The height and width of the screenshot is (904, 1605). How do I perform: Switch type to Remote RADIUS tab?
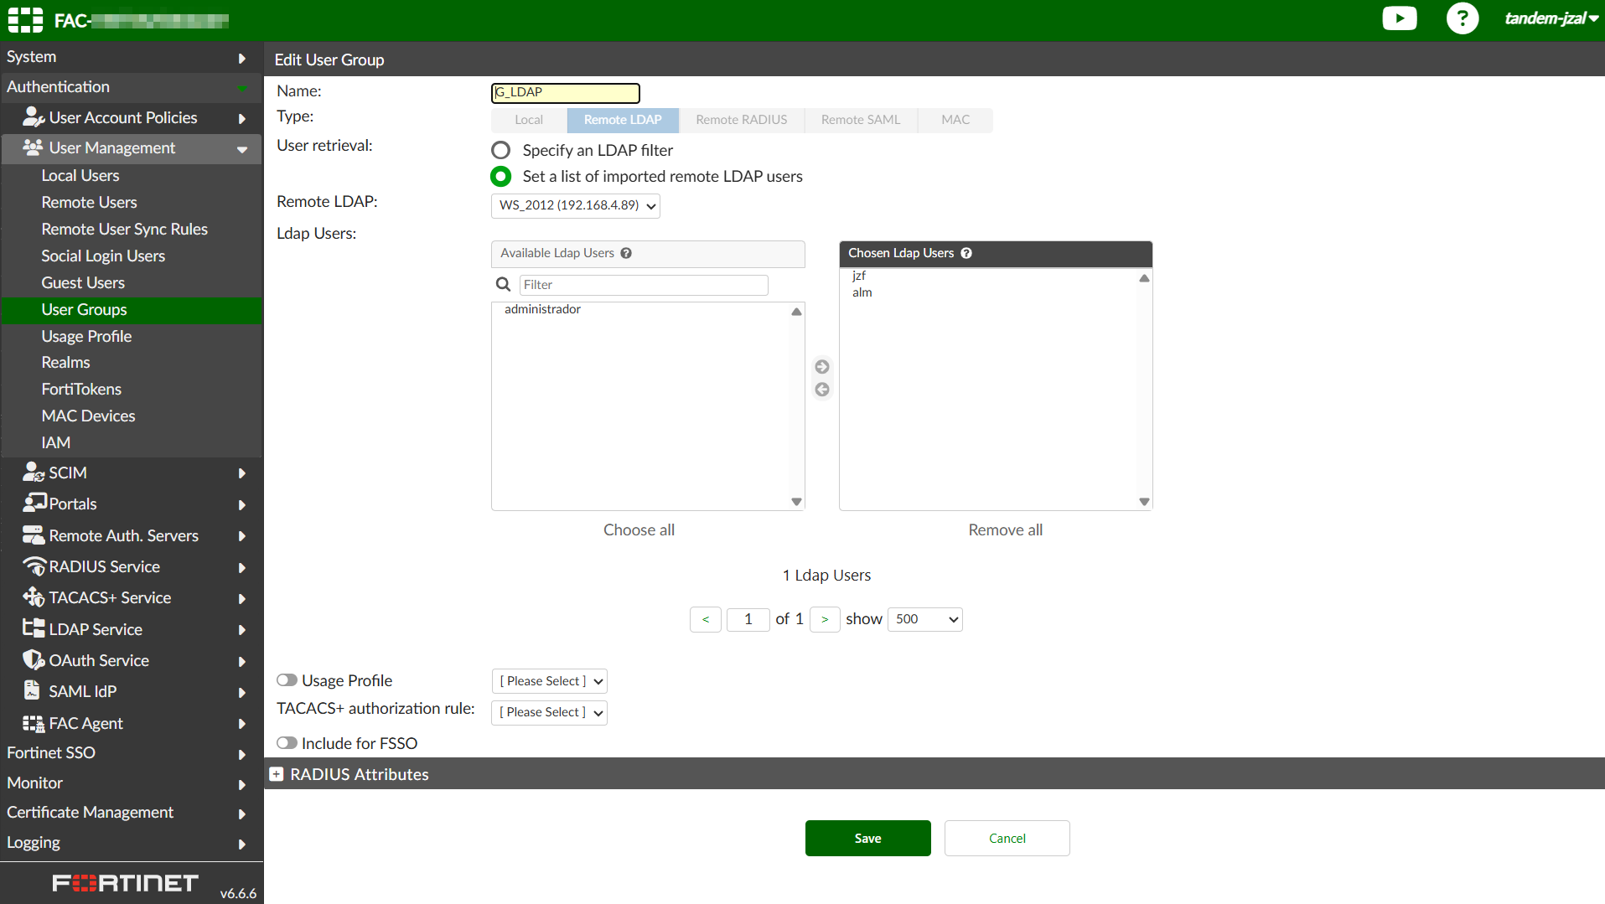(741, 120)
